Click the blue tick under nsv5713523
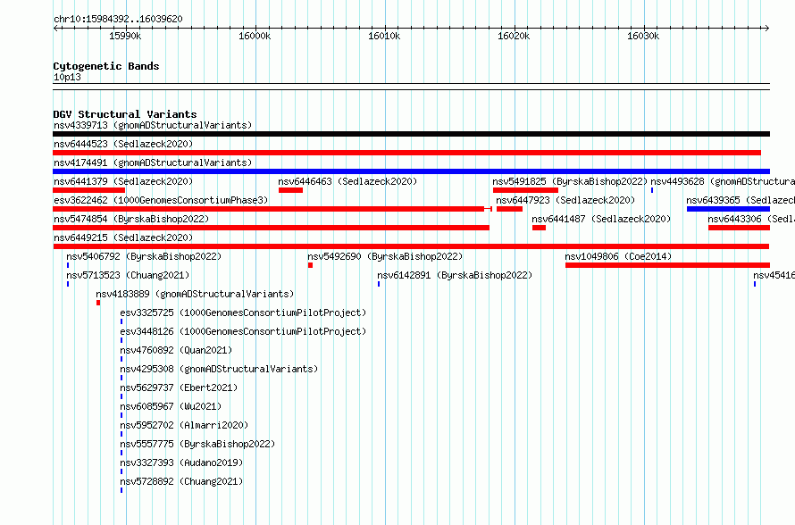The width and height of the screenshot is (795, 525). [x=68, y=284]
